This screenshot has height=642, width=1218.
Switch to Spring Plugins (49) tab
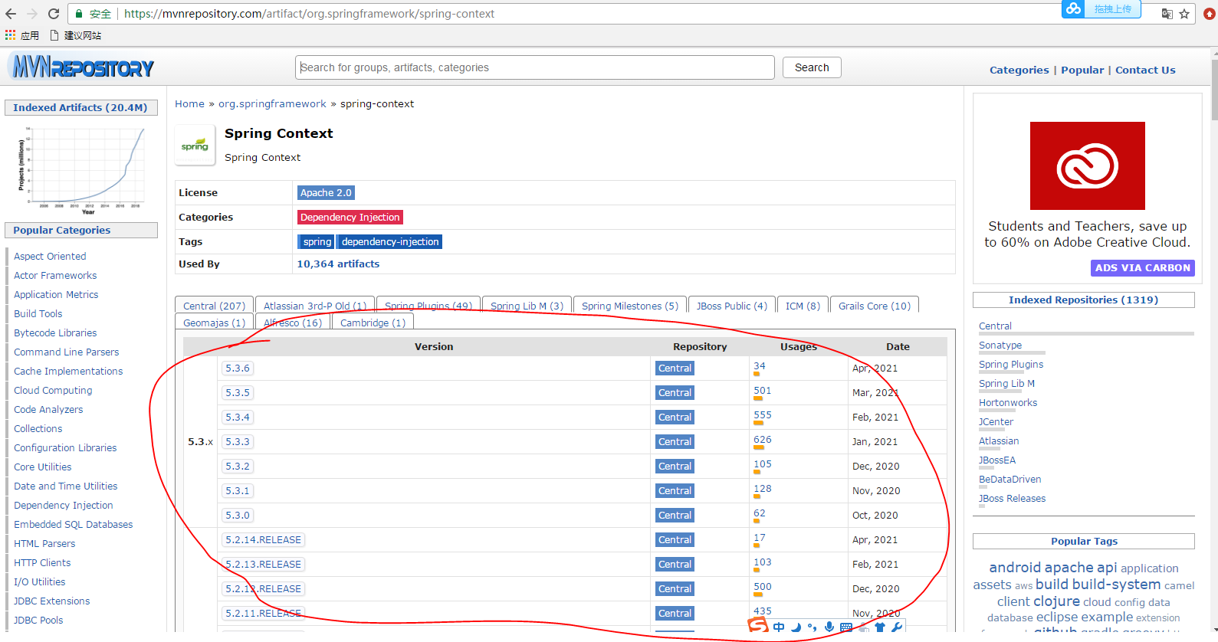[428, 305]
